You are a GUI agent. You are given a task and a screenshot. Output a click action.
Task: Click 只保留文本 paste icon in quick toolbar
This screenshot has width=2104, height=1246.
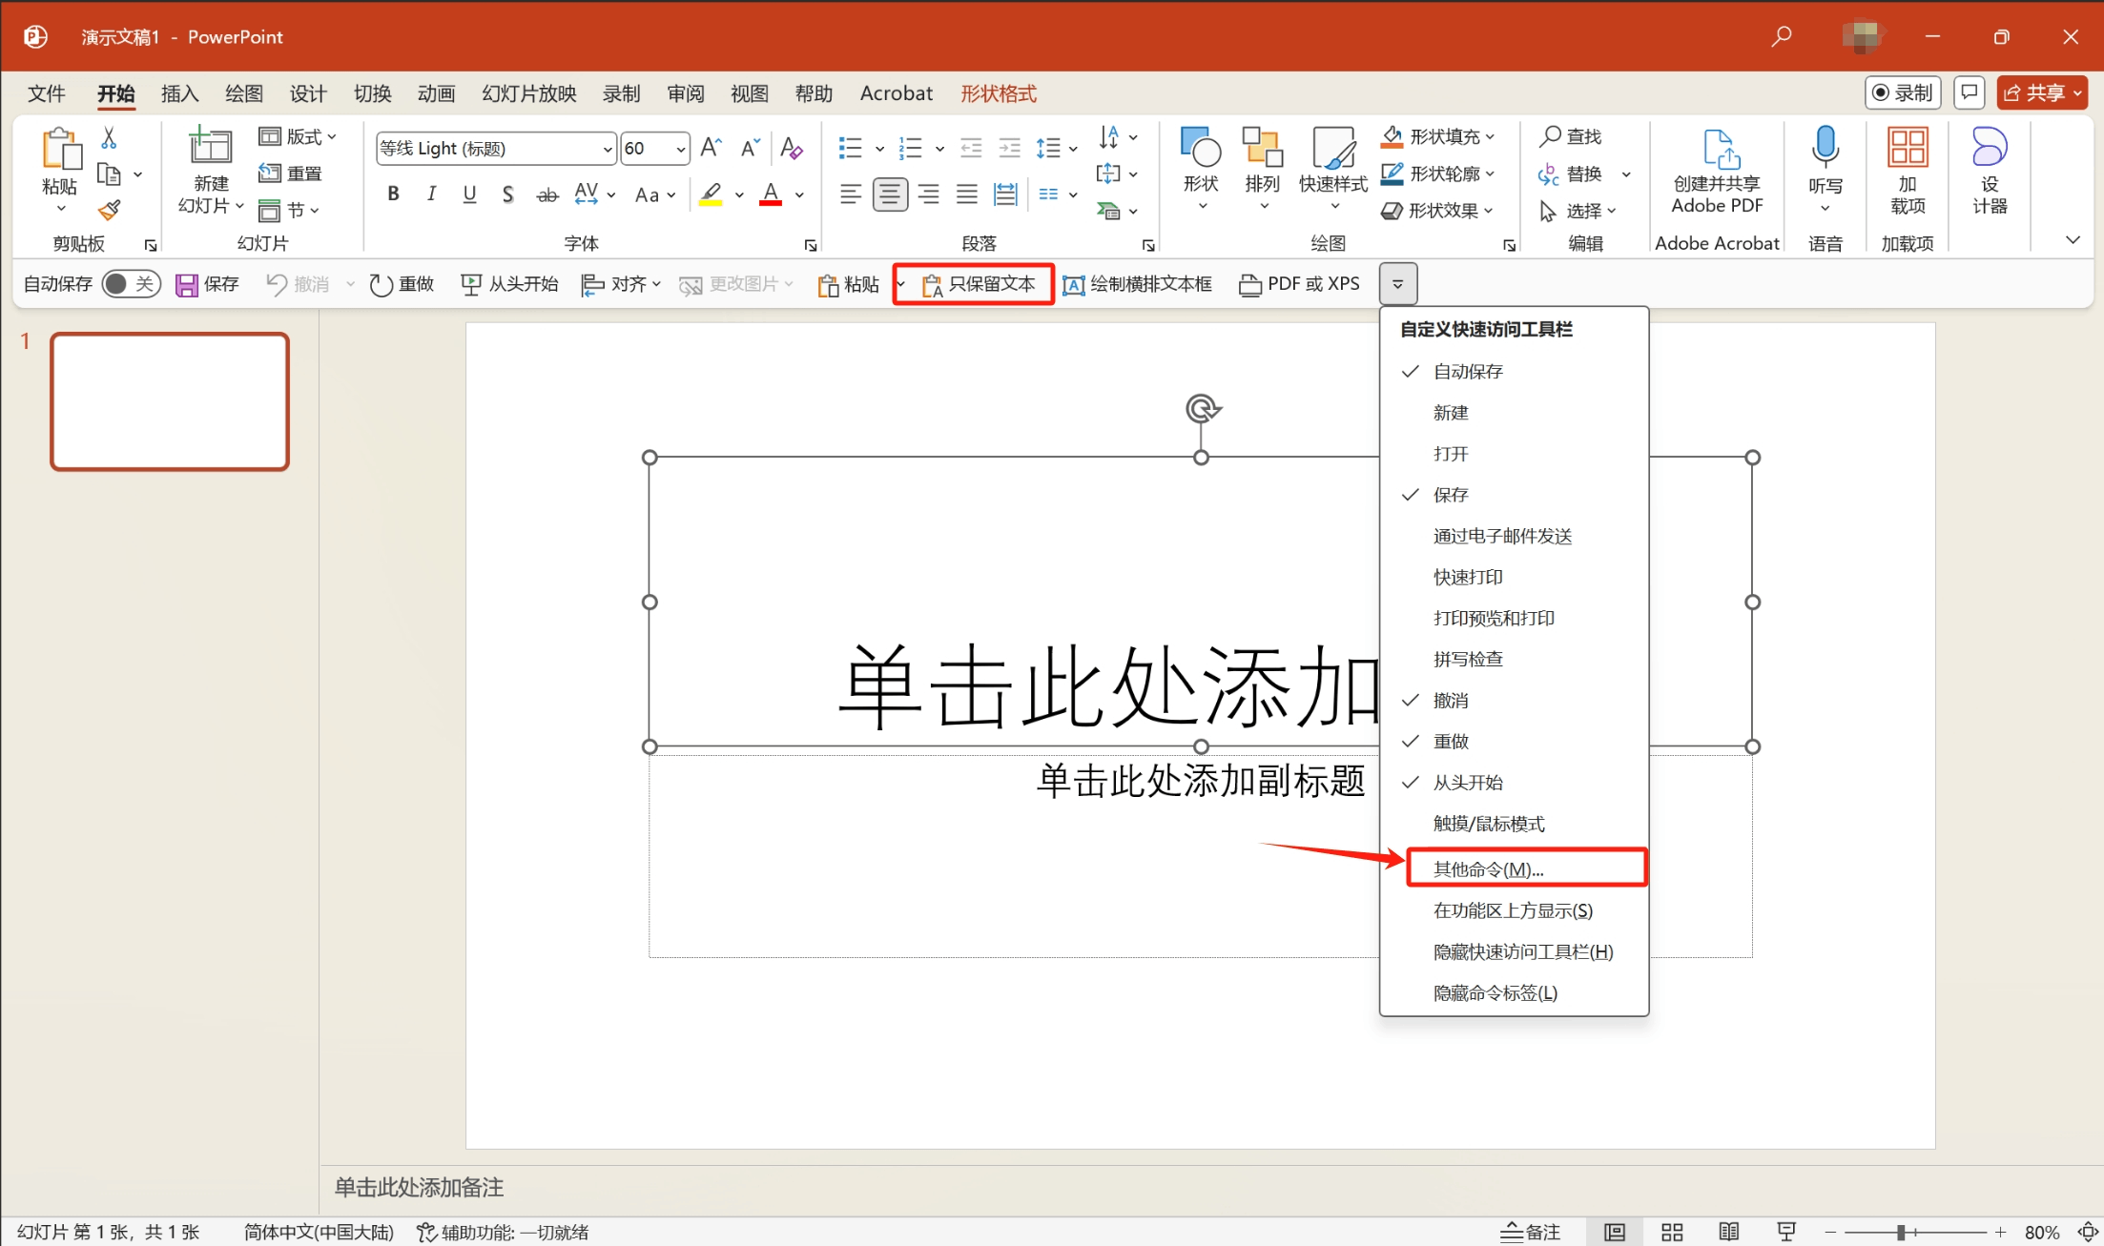(x=973, y=283)
